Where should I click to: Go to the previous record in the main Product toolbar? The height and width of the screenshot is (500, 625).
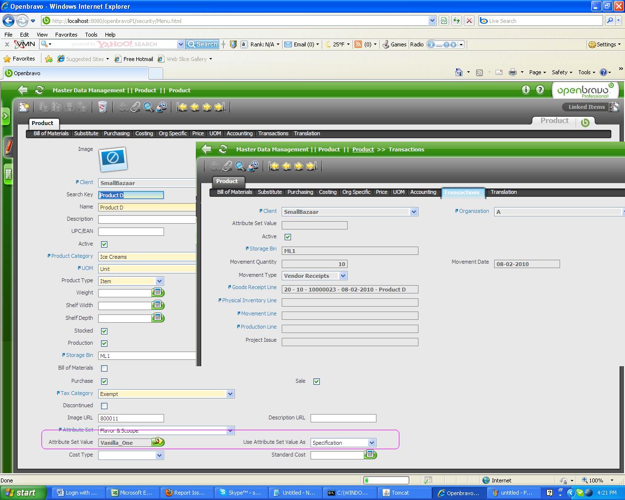coord(194,107)
